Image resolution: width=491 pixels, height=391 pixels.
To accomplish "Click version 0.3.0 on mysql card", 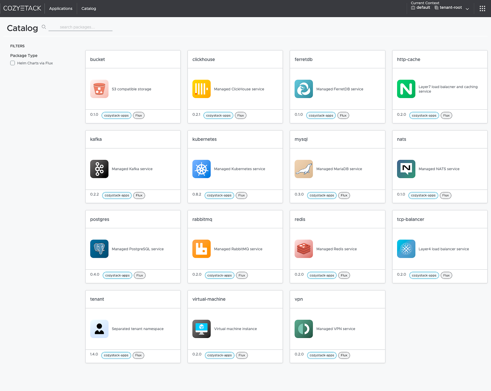I will coord(299,194).
